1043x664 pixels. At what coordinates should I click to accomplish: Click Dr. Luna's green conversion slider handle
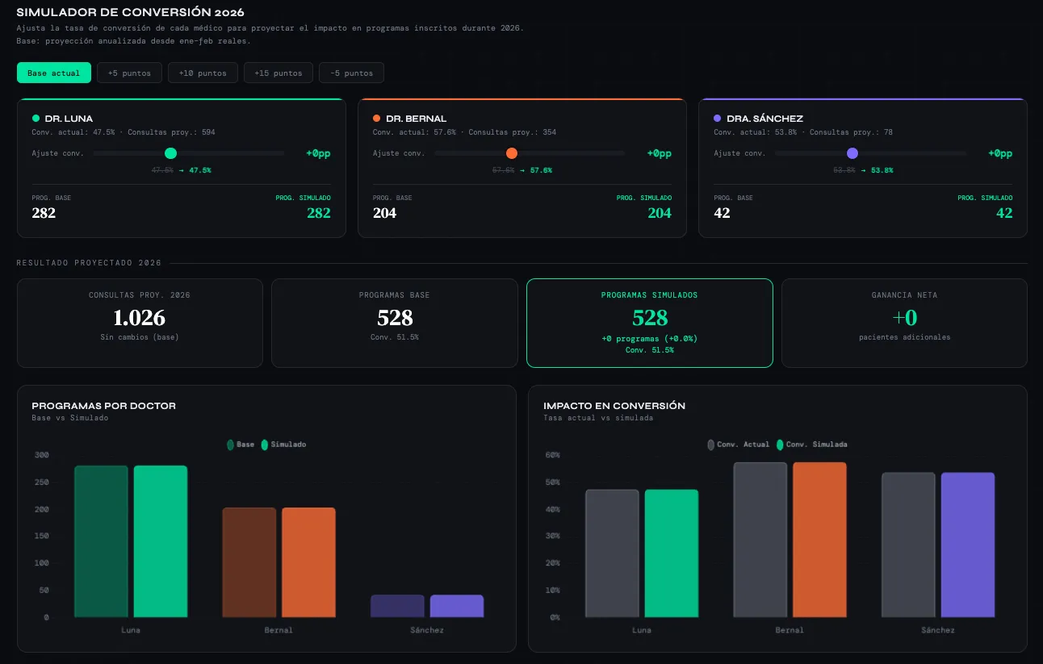tap(170, 153)
